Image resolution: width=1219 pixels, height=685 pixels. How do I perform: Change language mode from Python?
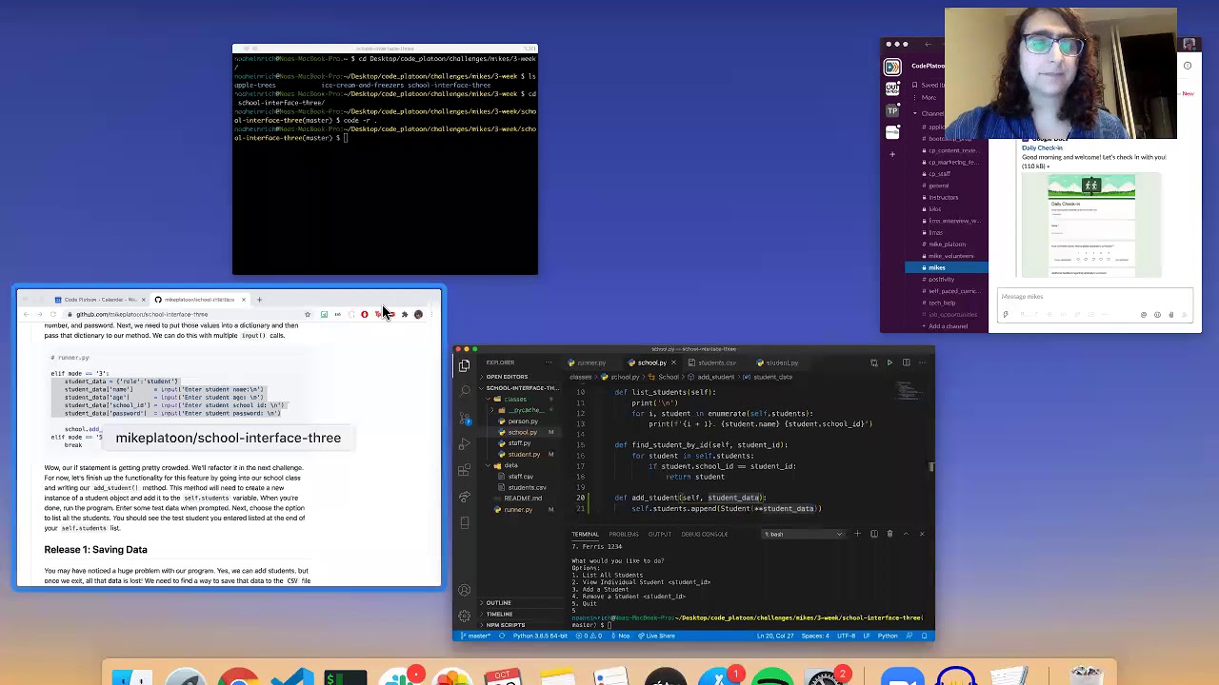[888, 636]
